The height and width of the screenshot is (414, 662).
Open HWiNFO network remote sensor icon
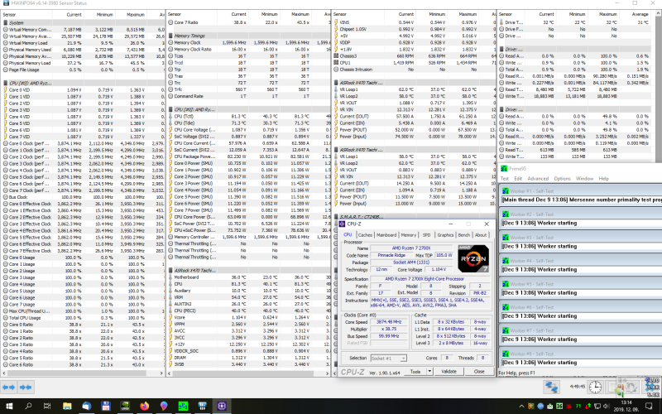[551, 387]
